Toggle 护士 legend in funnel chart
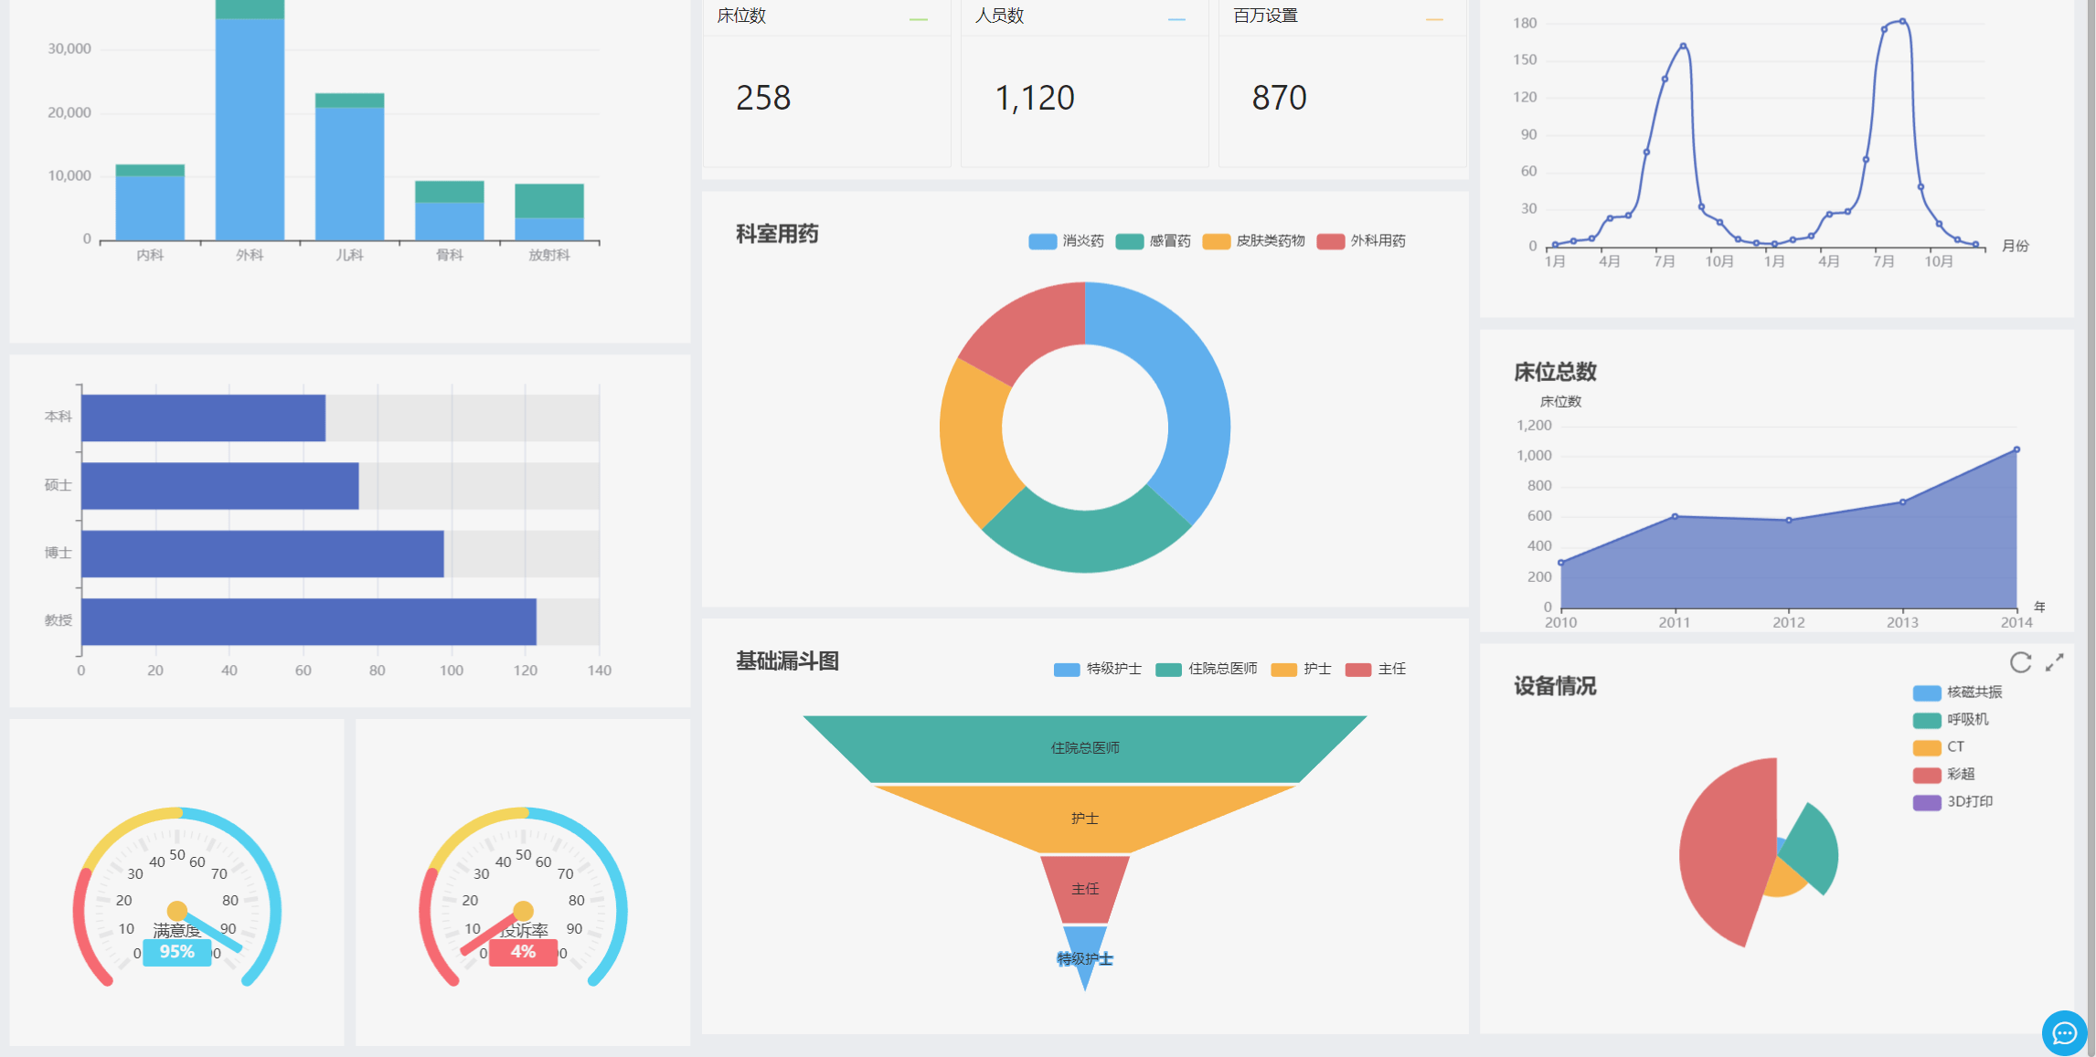Screen dimensions: 2096x1057 click(x=1301, y=669)
